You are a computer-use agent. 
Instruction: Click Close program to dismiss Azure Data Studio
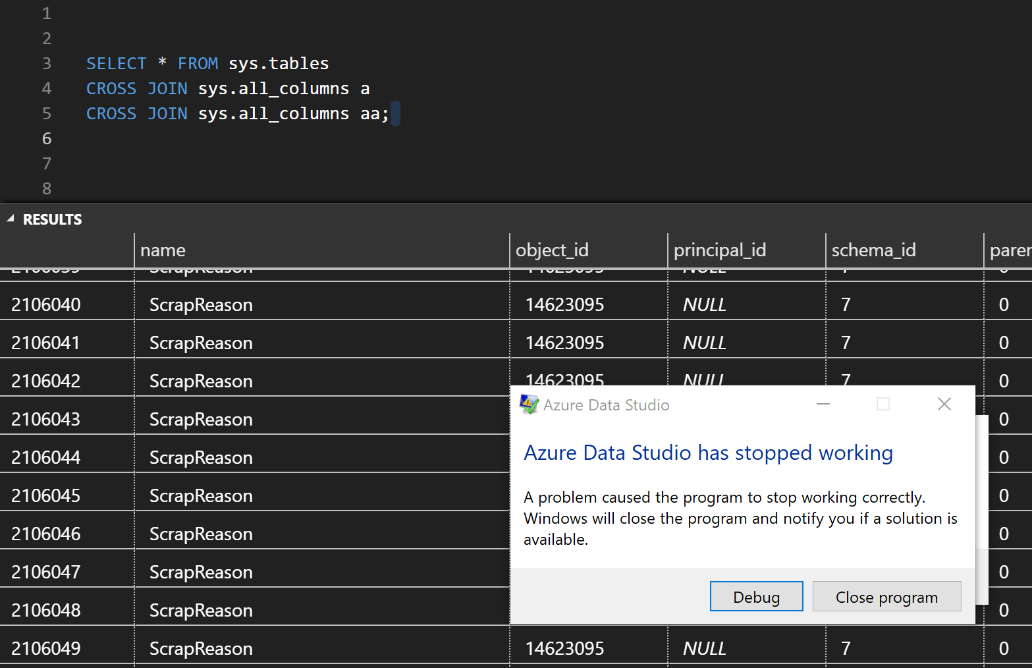(x=886, y=596)
